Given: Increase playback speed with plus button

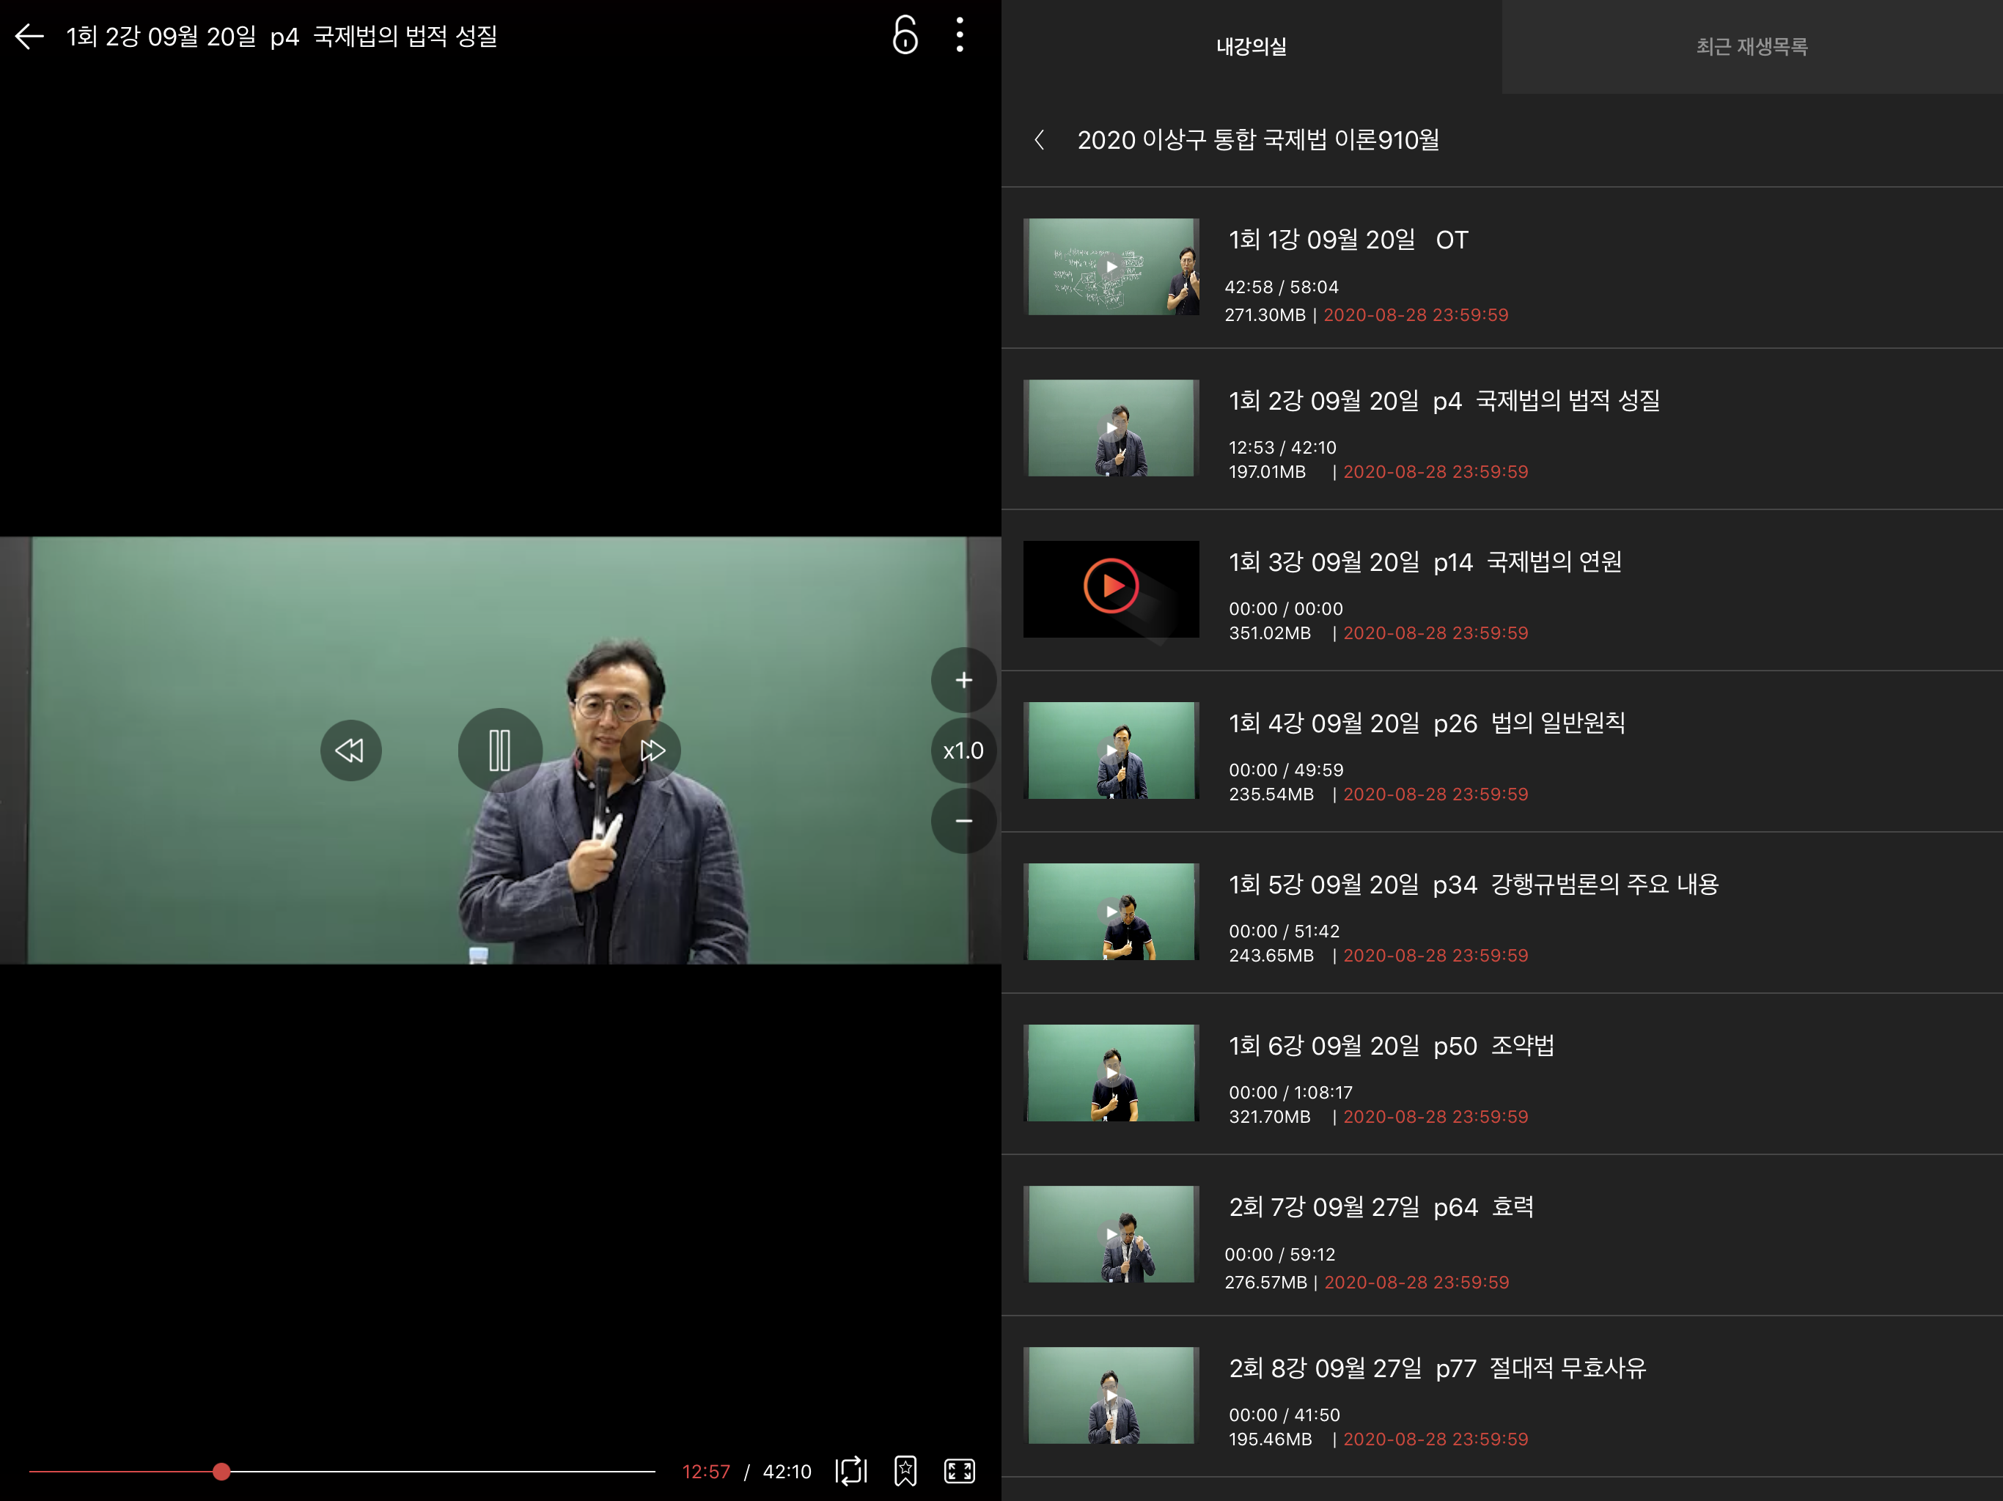Looking at the screenshot, I should click(x=963, y=680).
